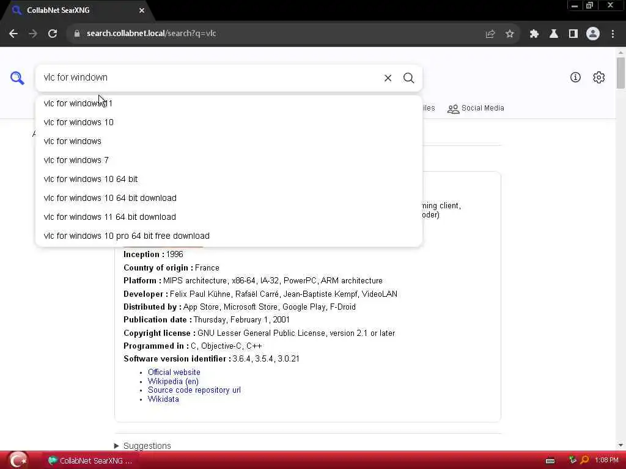Open the Wikidata link
Image resolution: width=626 pixels, height=469 pixels.
coord(163,399)
